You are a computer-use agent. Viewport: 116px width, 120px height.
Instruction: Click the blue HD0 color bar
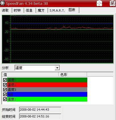pos(47,95)
